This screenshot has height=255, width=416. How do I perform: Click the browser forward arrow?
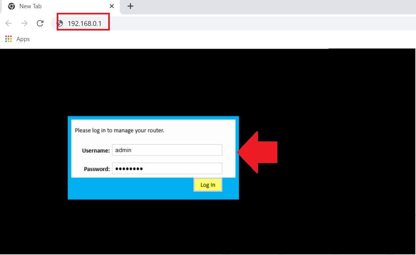click(x=24, y=23)
